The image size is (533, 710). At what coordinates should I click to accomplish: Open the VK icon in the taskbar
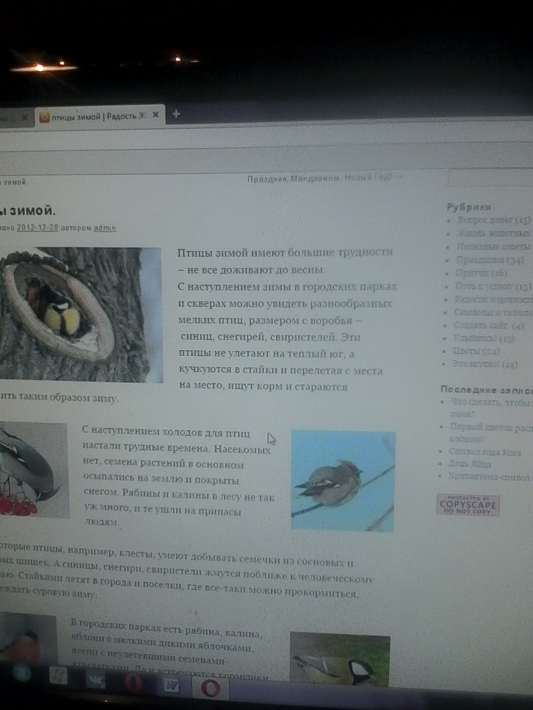click(x=95, y=679)
